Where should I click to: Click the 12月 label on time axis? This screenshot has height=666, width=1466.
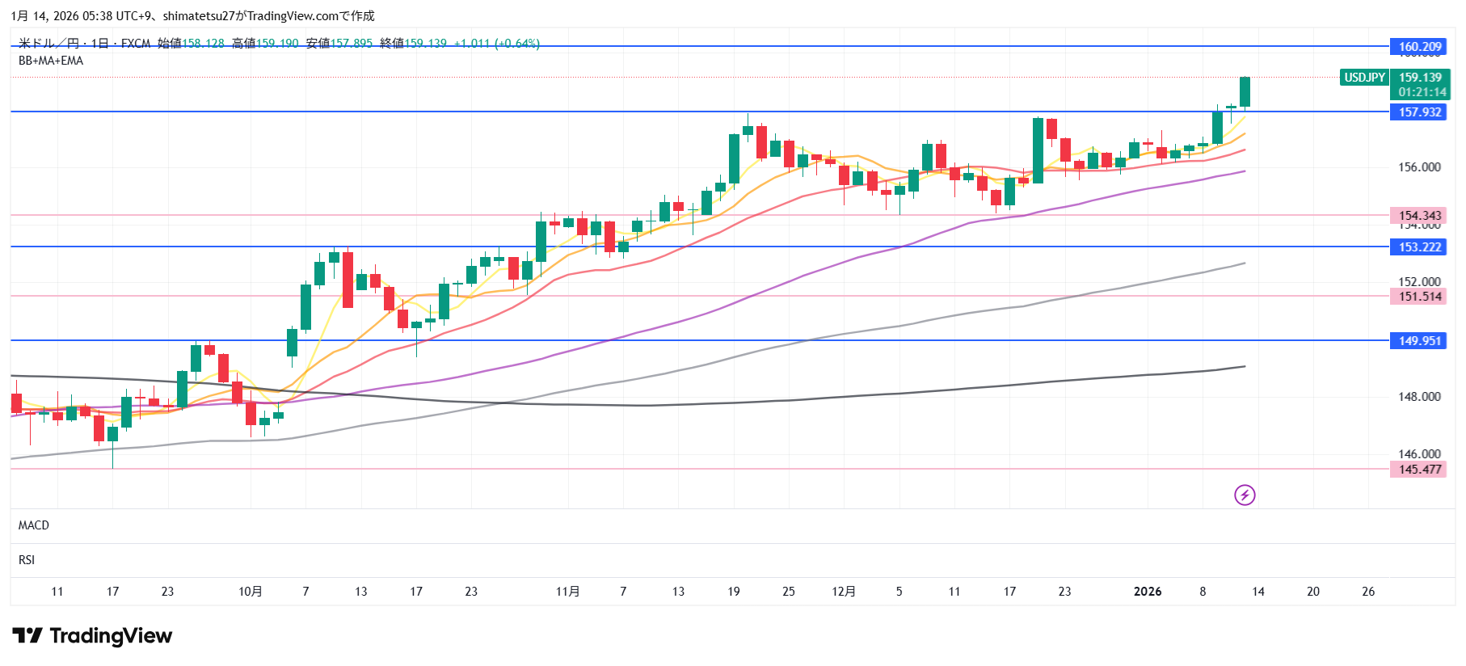[x=844, y=592]
